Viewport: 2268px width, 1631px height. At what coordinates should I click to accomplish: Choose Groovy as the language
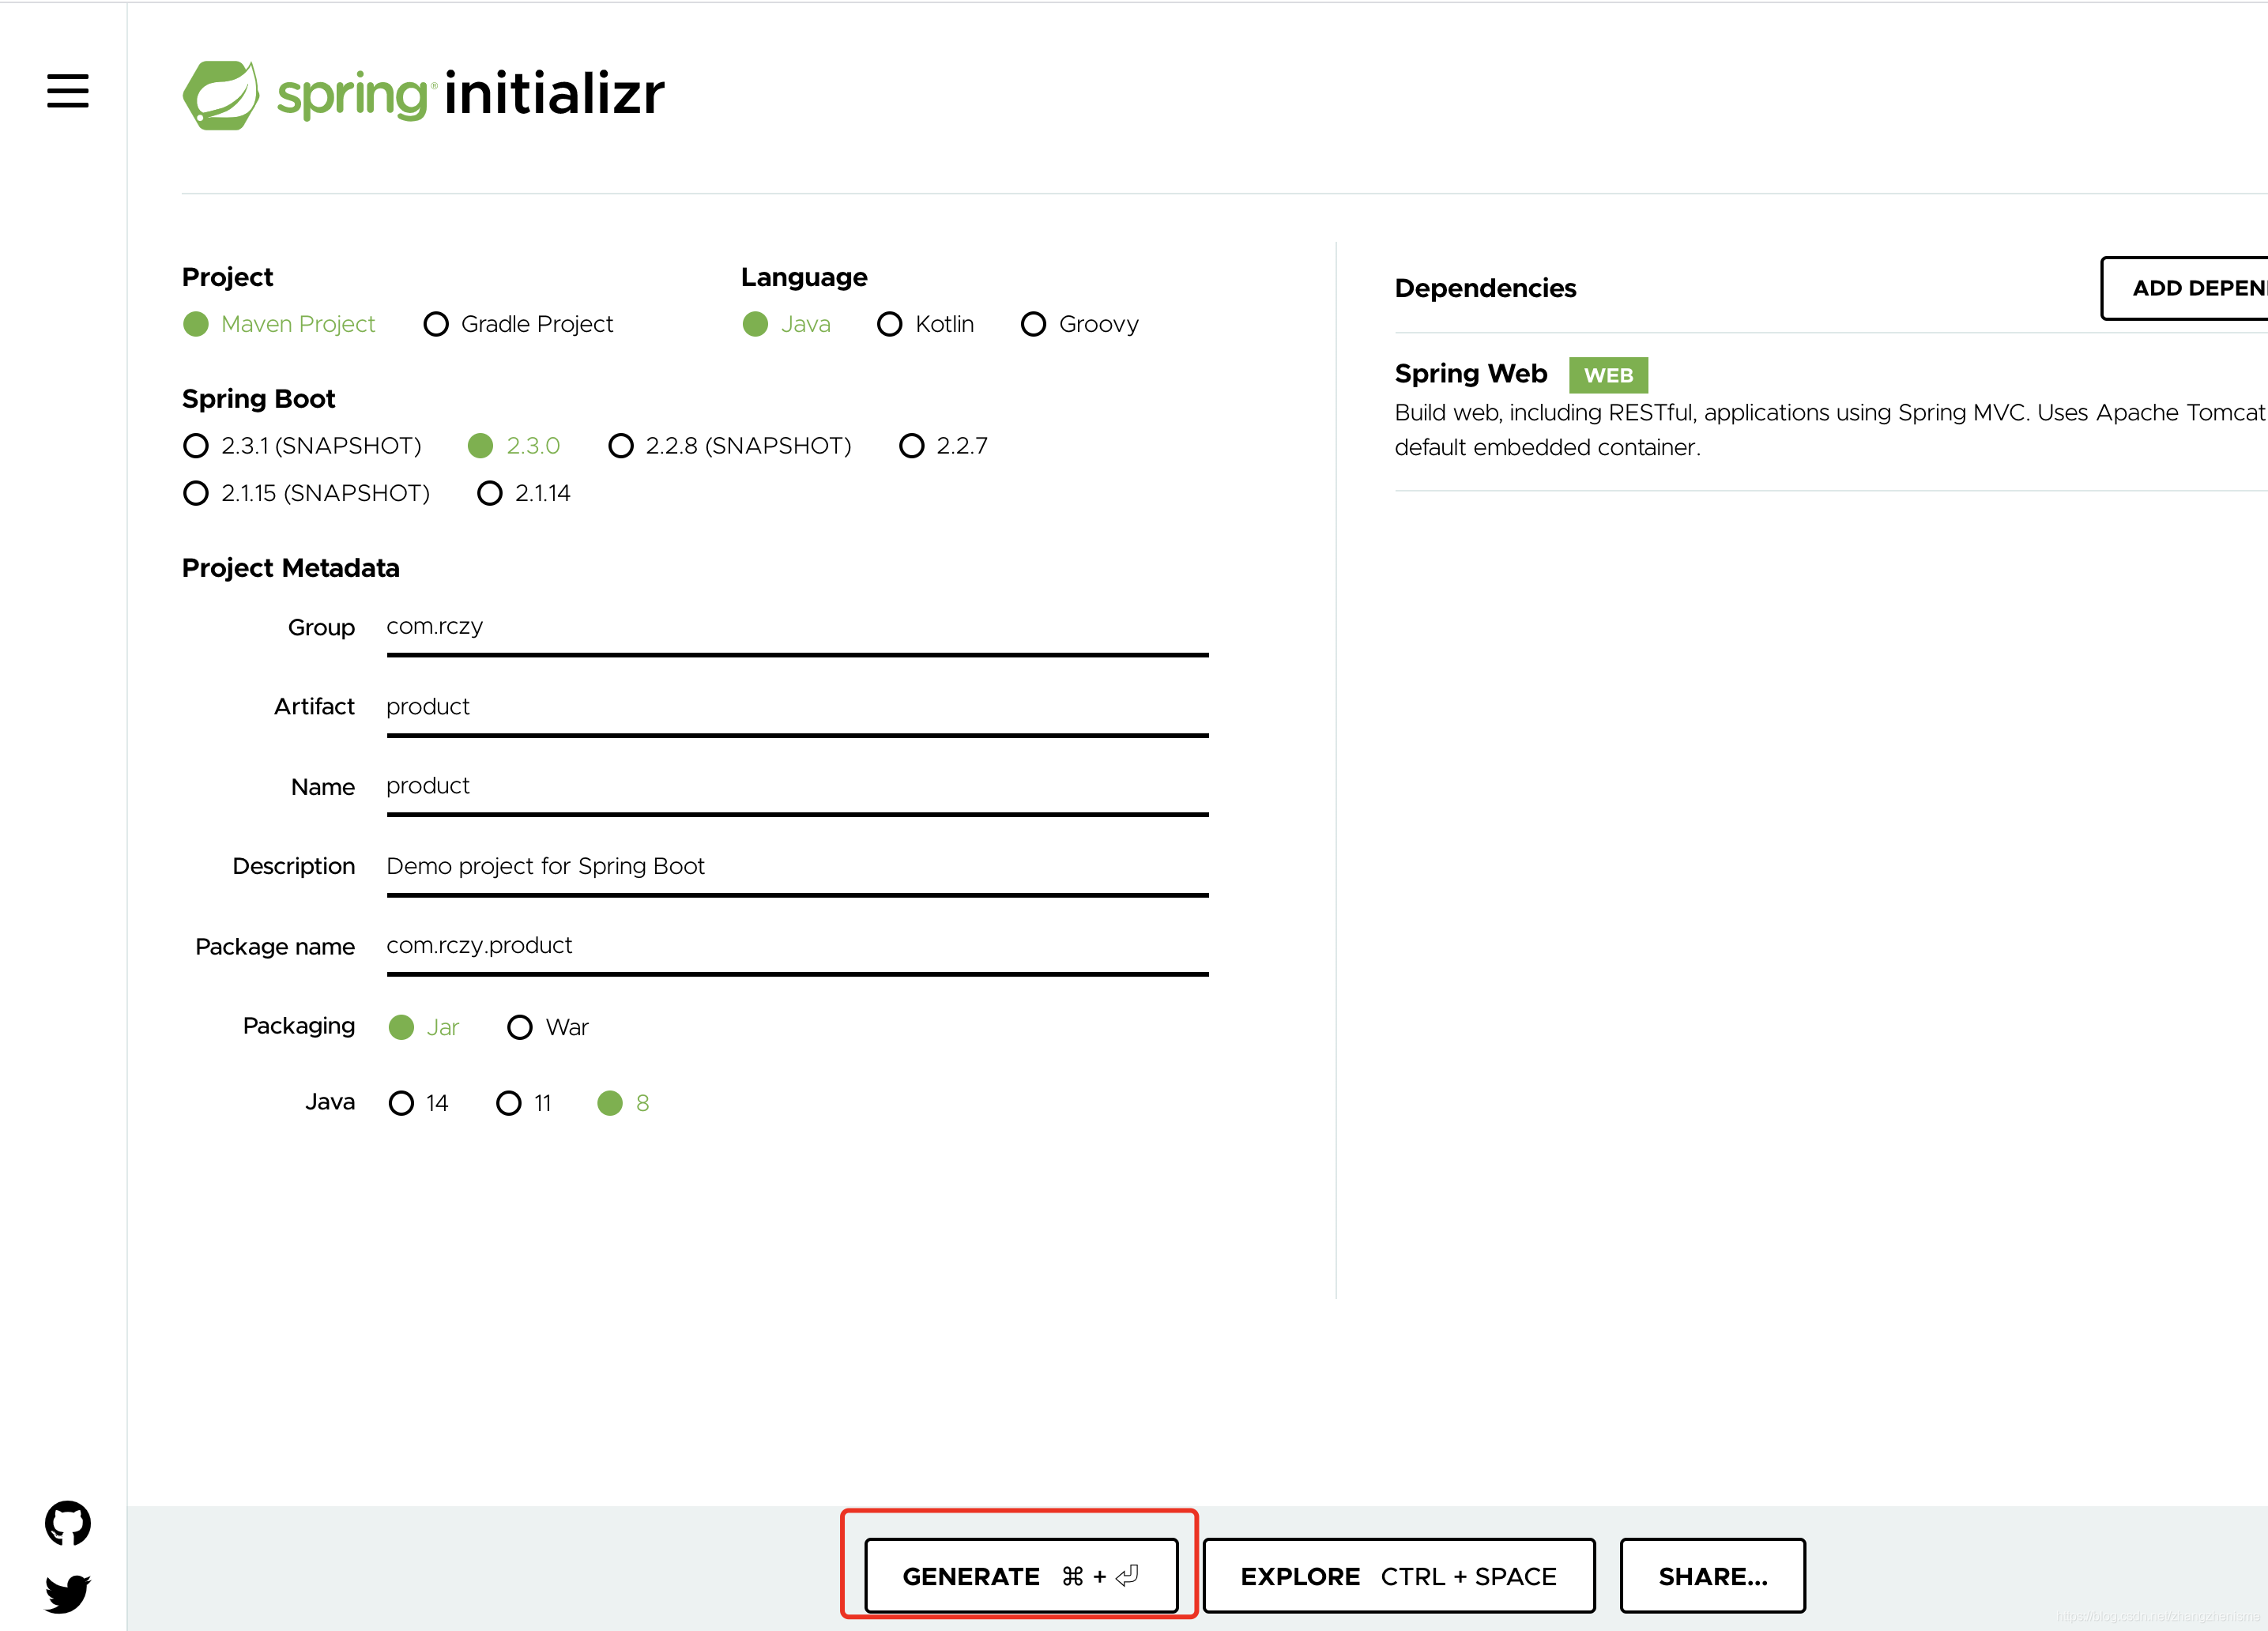(x=1079, y=324)
